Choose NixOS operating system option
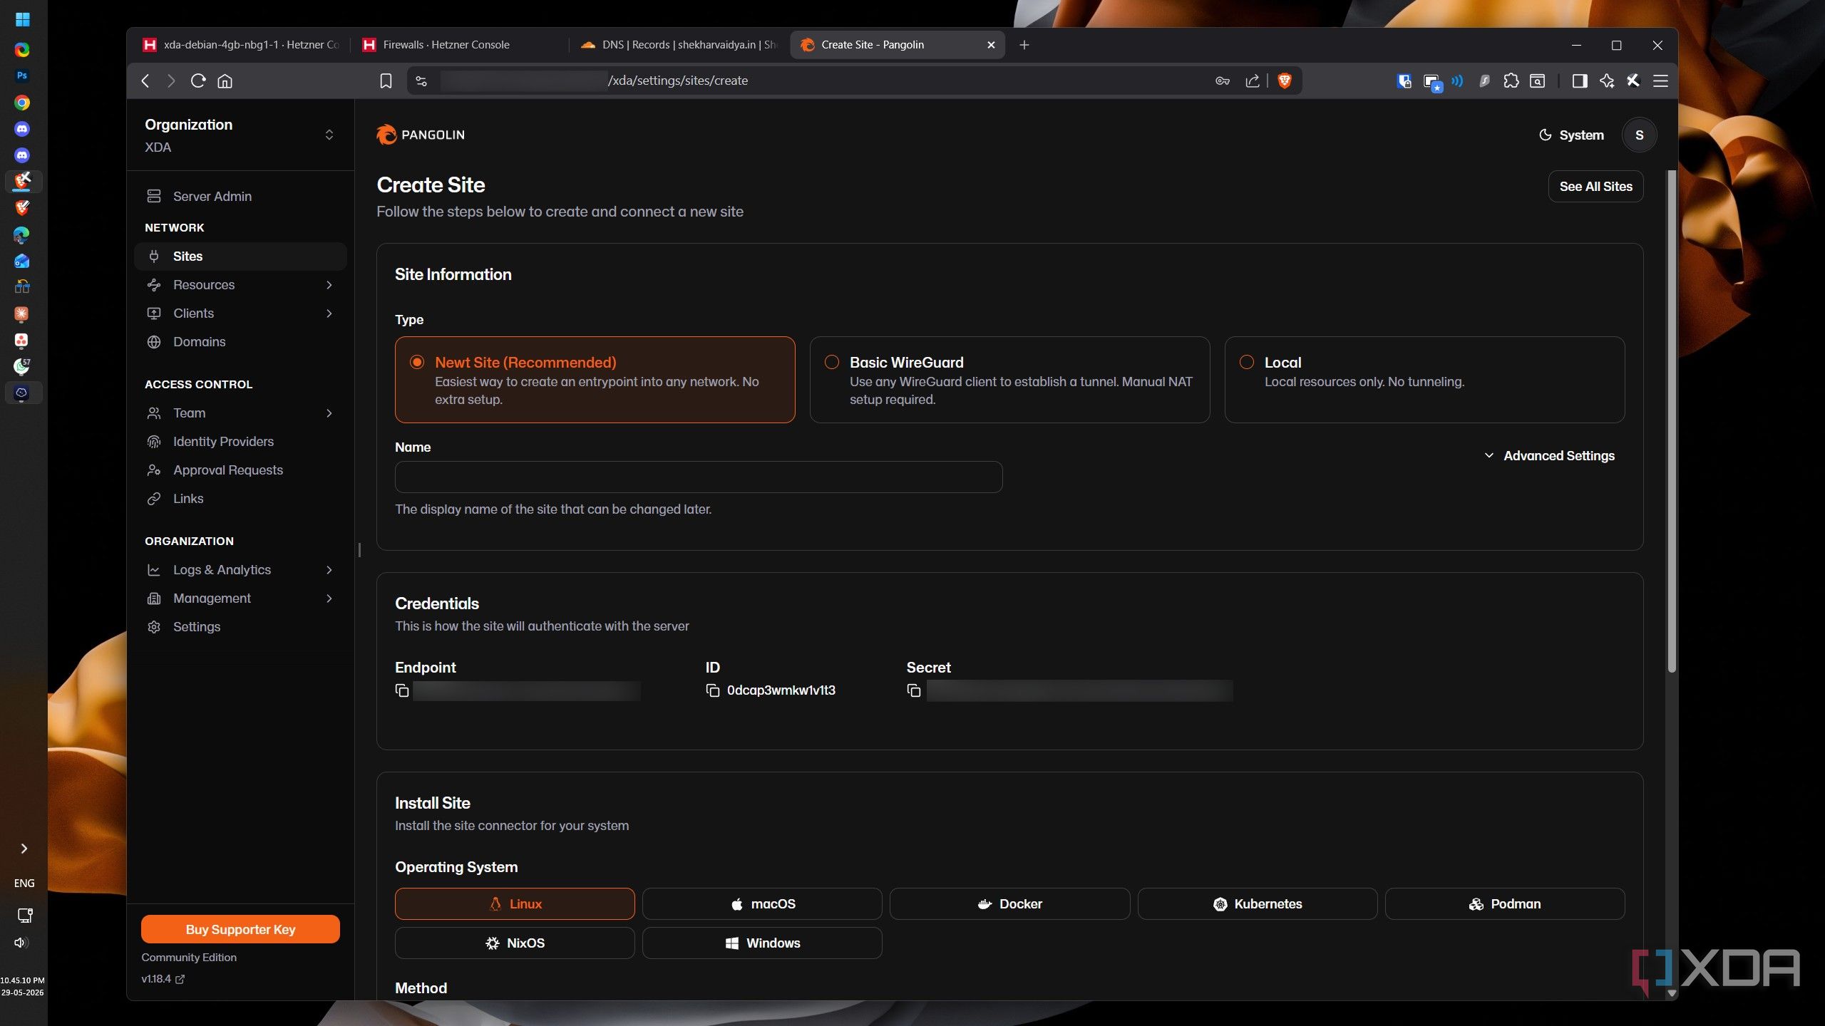 (x=515, y=943)
